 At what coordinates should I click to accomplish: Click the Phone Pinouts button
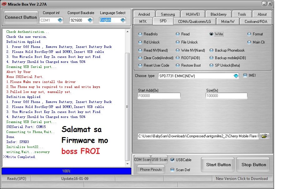coord(151,170)
